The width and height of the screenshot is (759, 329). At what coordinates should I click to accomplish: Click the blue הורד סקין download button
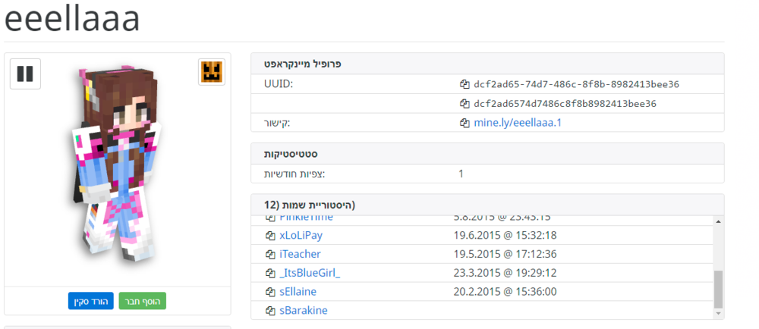coord(90,302)
